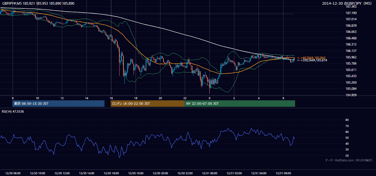376x176 pixels.
Task: Click the RSI(14) 47.5536 indicator label
Action: click(13, 111)
